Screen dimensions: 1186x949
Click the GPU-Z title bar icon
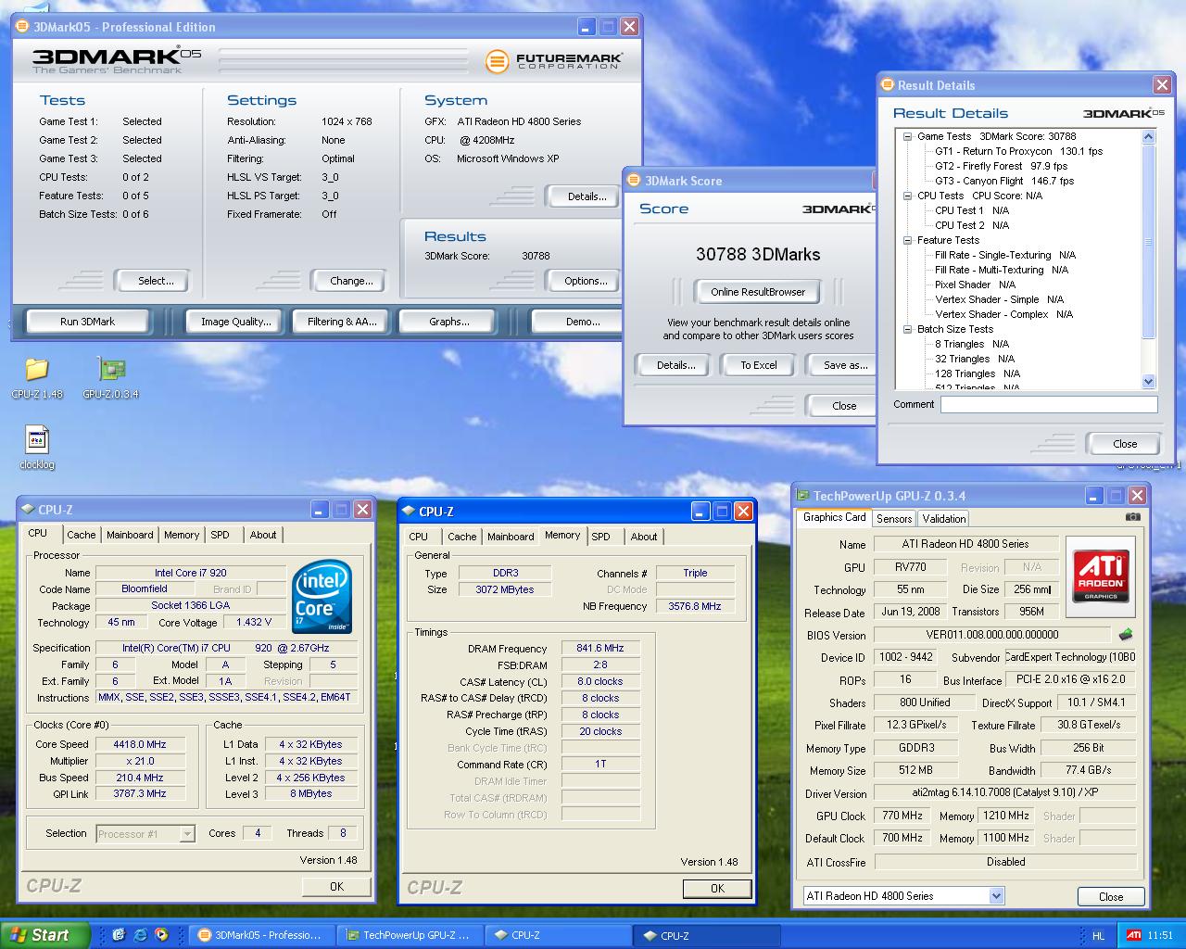click(x=802, y=496)
